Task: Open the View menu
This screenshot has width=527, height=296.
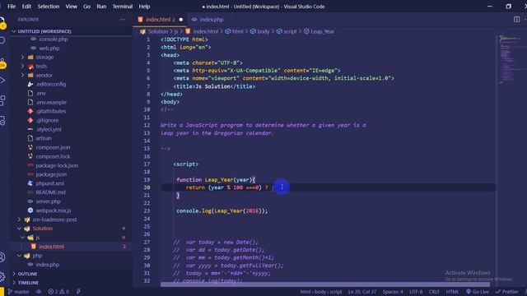Action: 72,7
